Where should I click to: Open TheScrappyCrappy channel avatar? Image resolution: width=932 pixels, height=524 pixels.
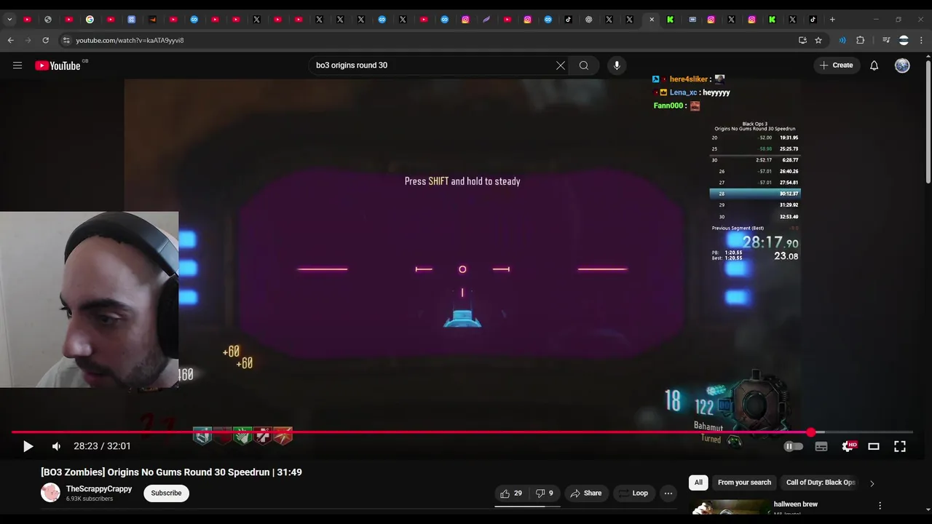point(50,493)
